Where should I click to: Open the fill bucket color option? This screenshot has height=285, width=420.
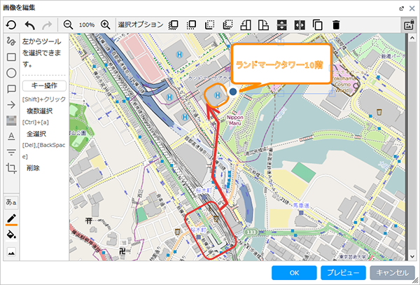click(11, 235)
